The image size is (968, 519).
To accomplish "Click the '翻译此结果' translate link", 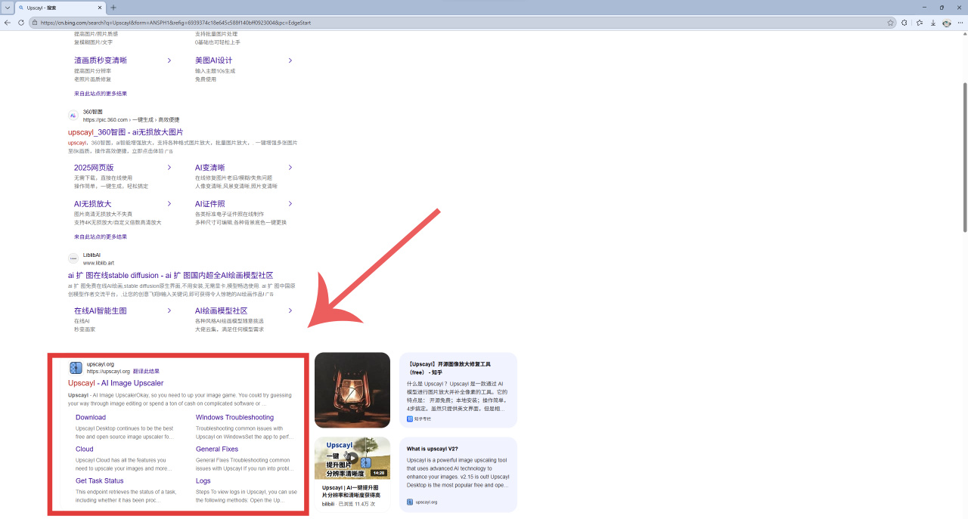I will [x=146, y=372].
